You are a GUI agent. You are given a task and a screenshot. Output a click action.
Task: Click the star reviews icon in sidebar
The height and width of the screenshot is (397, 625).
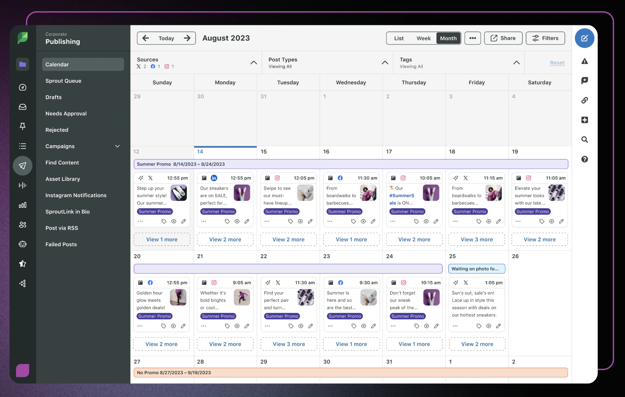[22, 264]
